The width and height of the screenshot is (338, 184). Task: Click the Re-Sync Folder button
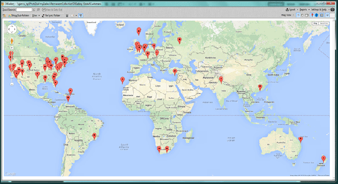point(51,16)
